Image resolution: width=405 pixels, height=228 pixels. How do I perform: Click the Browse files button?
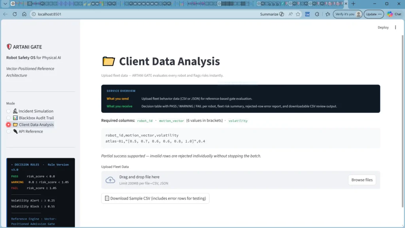[x=362, y=180]
